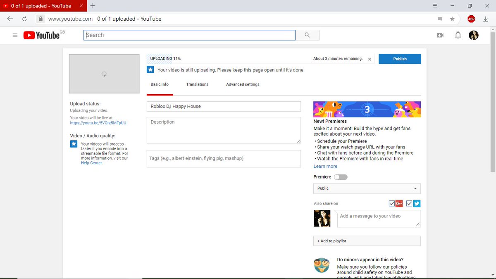The width and height of the screenshot is (496, 279).
Task: Click the blue Publish button
Action: point(400,59)
